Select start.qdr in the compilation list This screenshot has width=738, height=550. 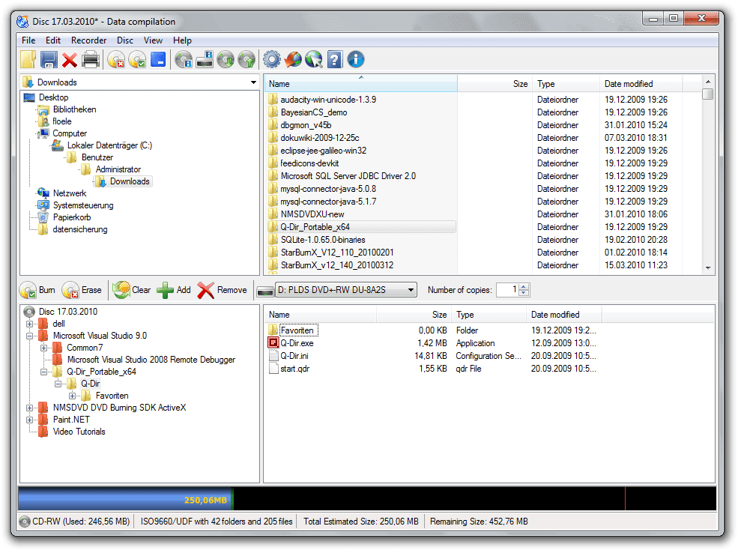295,369
